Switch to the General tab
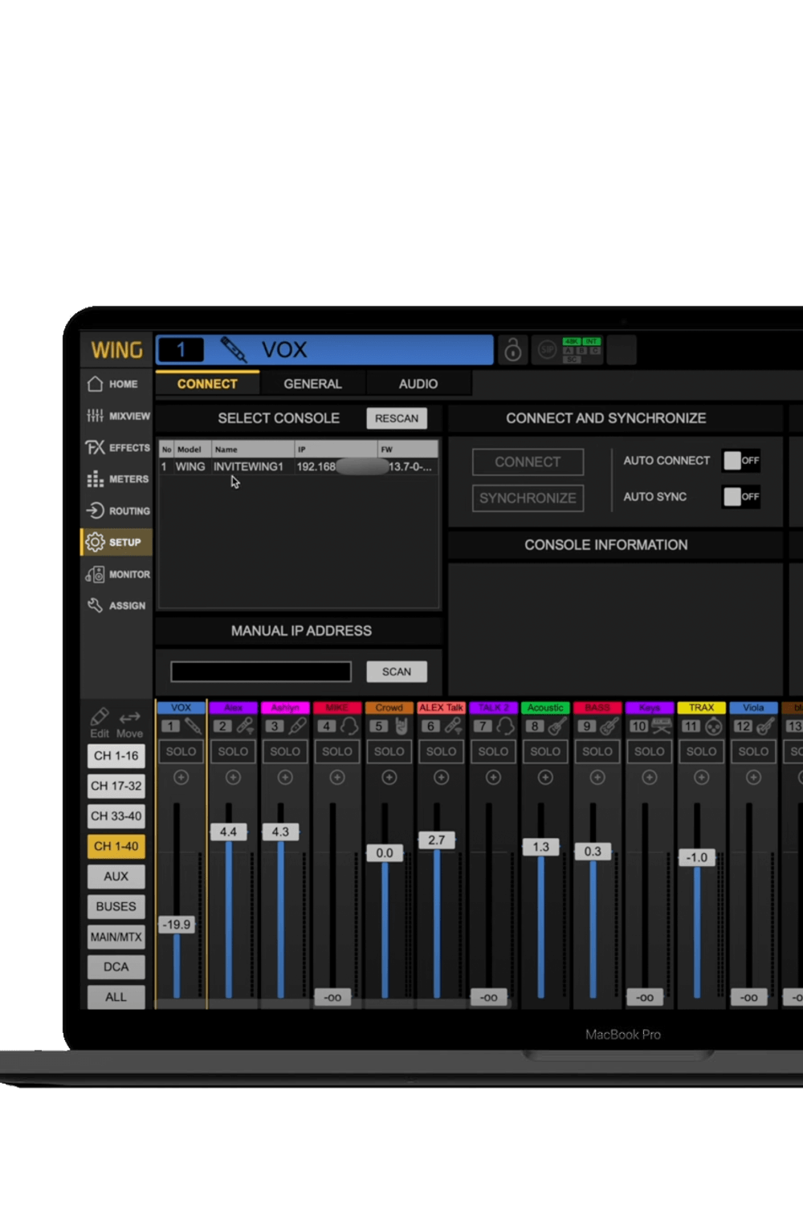The height and width of the screenshot is (1220, 803). pyautogui.click(x=312, y=384)
